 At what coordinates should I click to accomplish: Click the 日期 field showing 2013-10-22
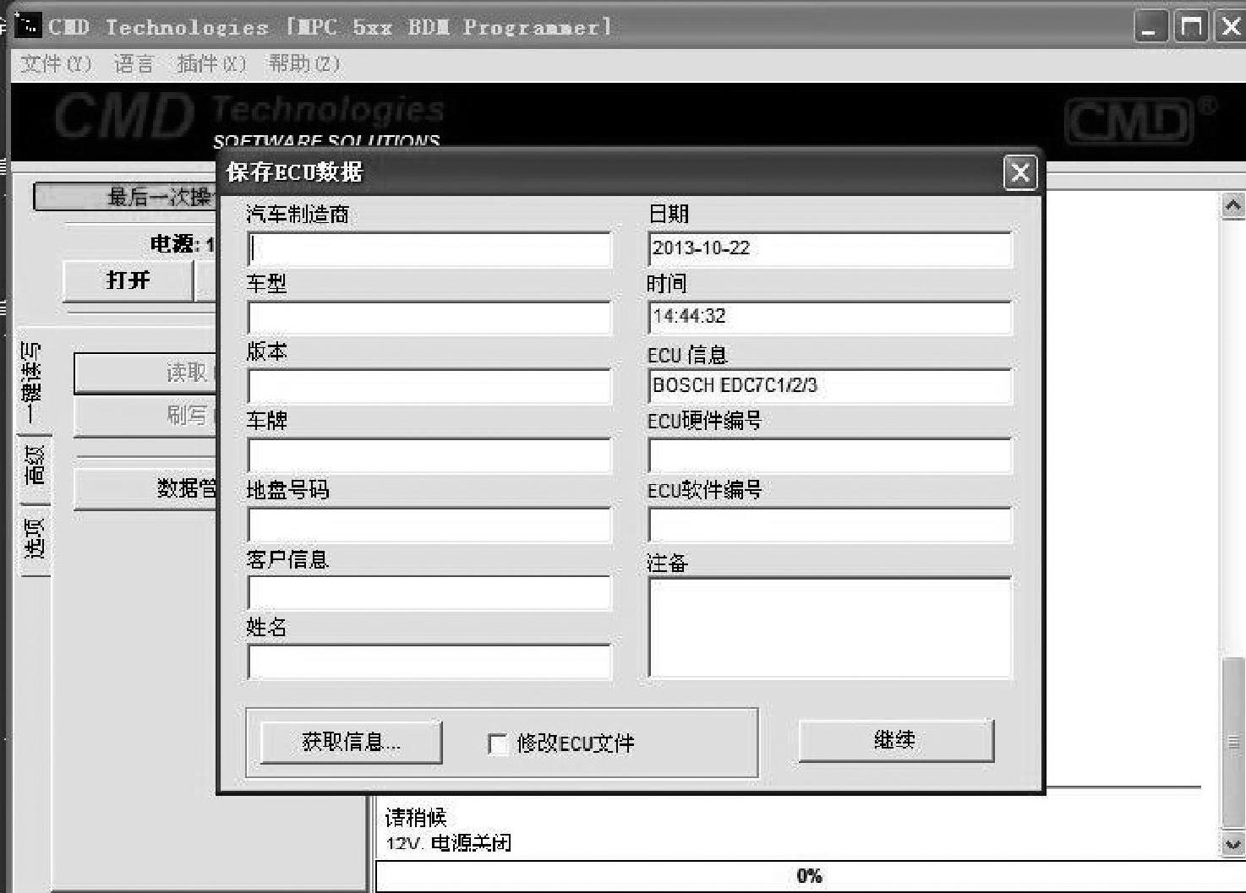830,249
